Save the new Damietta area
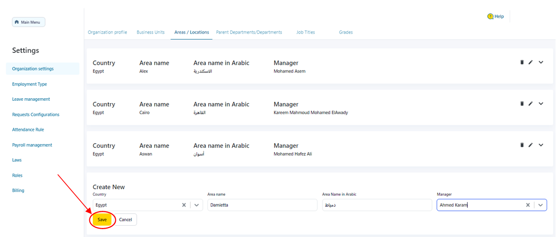 [x=102, y=220]
